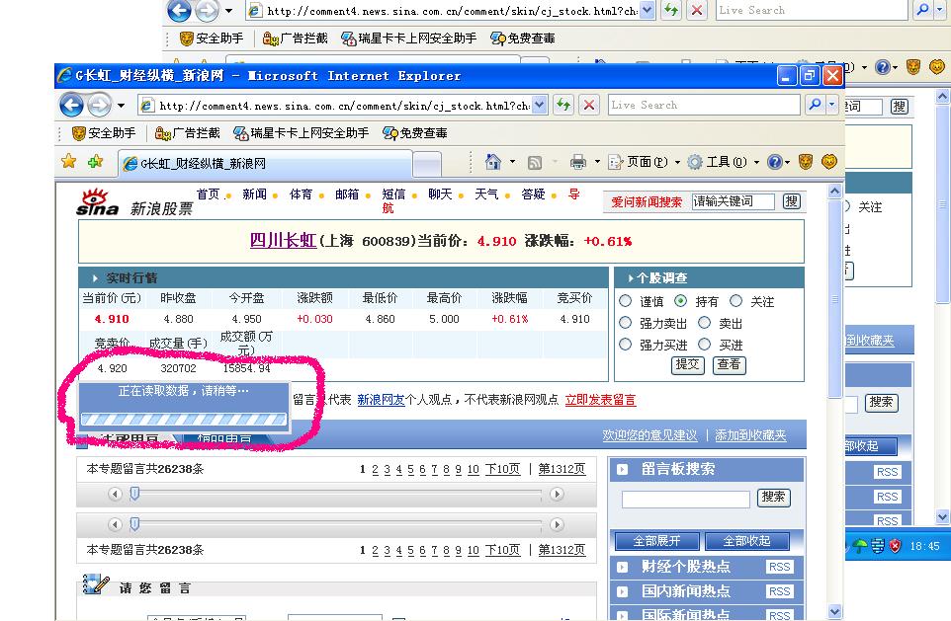Open the 天气 nav item
Viewport: 951px width, 621px height.
486,194
